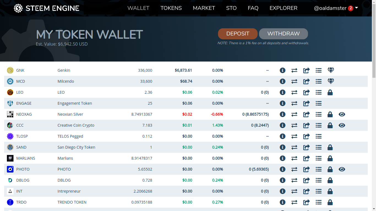Open the FAQ page
Screen dimensions: 376x211
(x=253, y=8)
